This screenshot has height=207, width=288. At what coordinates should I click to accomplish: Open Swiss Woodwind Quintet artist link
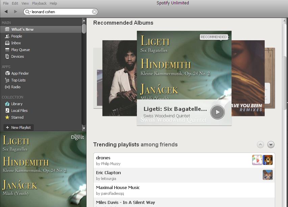[x=167, y=116]
